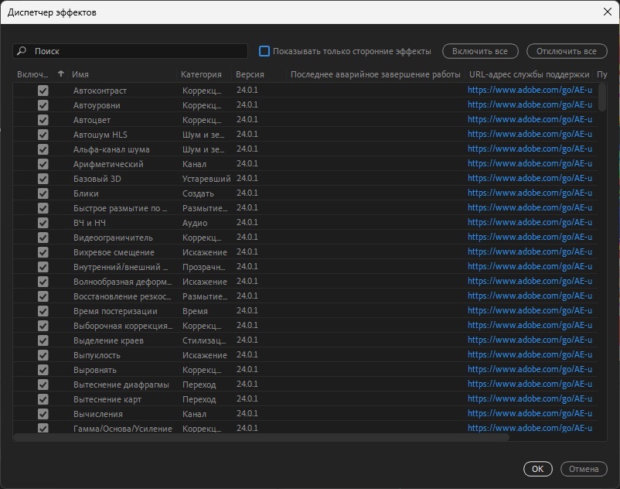Open support link for Автоуровни

coord(530,105)
